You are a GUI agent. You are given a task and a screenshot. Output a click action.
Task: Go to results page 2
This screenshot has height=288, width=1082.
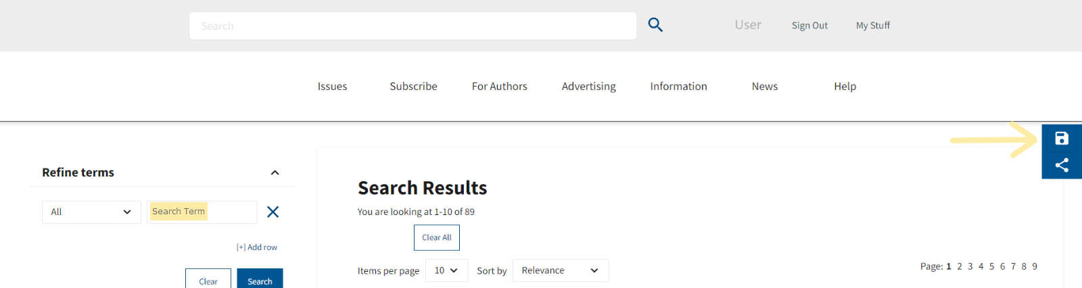(960, 266)
